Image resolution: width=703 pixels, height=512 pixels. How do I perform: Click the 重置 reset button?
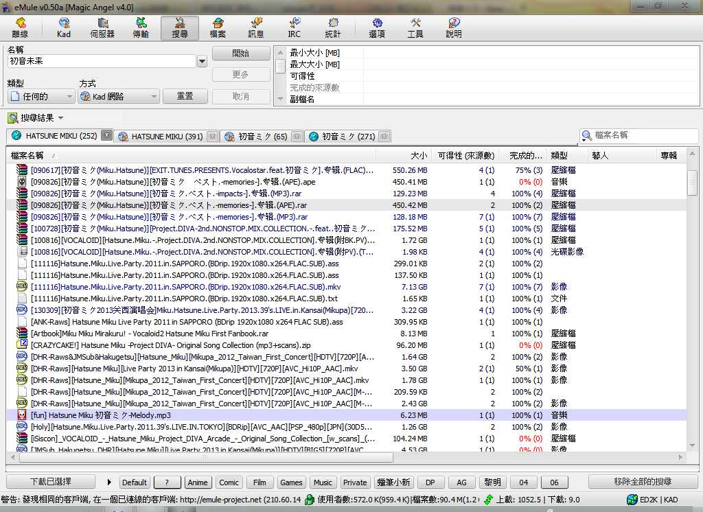185,96
